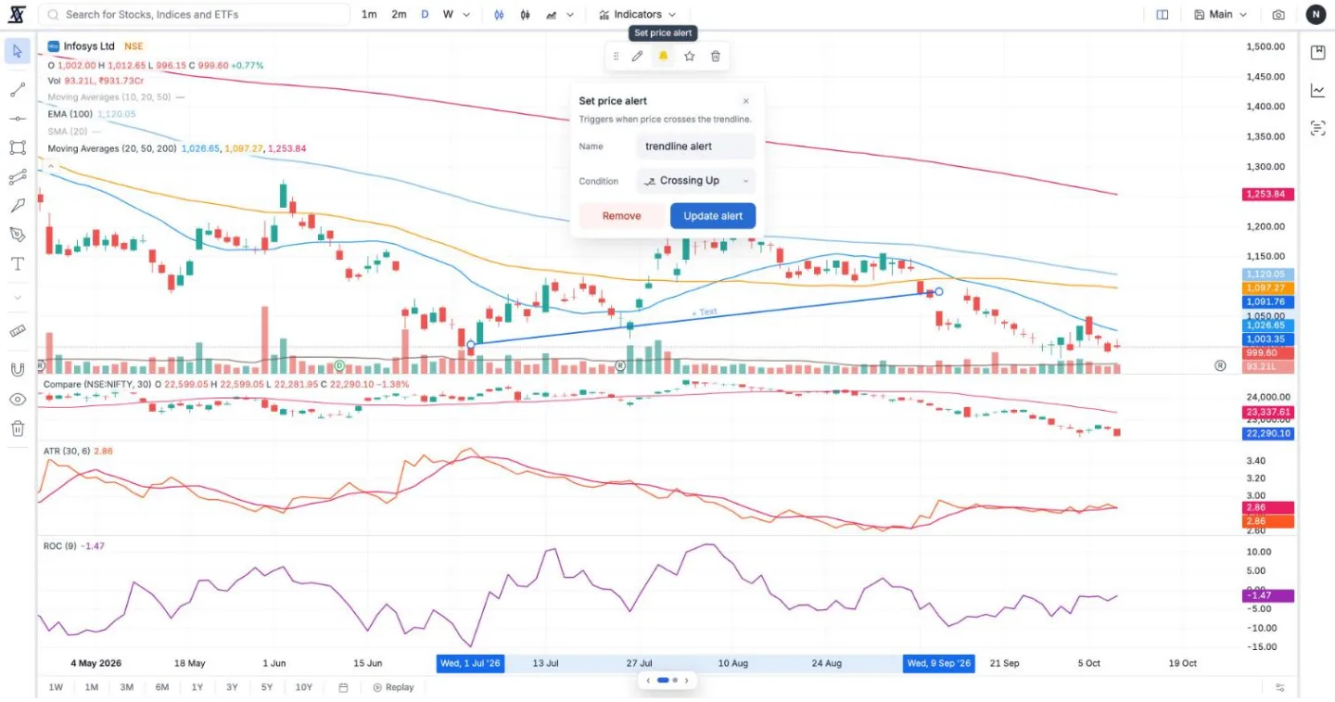Collapse the indicator legend chevron
Screen dimensions: 1335x702
(52, 166)
